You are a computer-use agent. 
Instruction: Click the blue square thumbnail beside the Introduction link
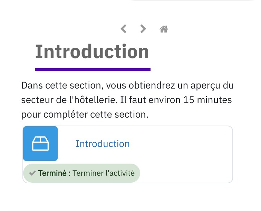click(40, 144)
